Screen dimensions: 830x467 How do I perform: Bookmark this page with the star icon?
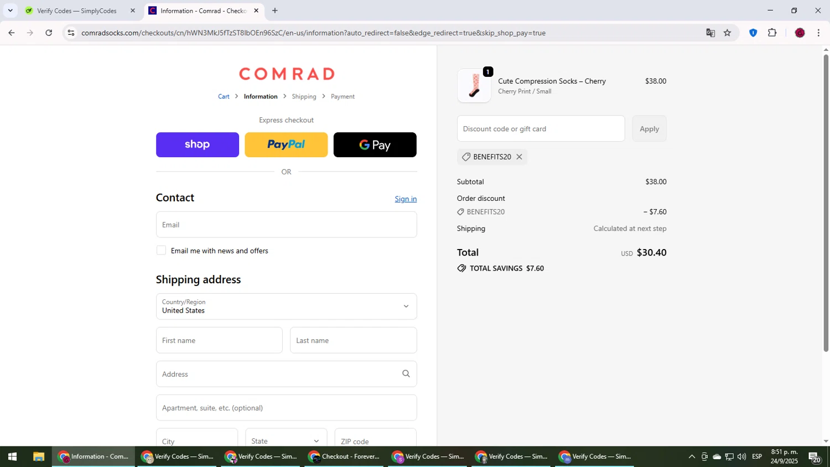[728, 33]
